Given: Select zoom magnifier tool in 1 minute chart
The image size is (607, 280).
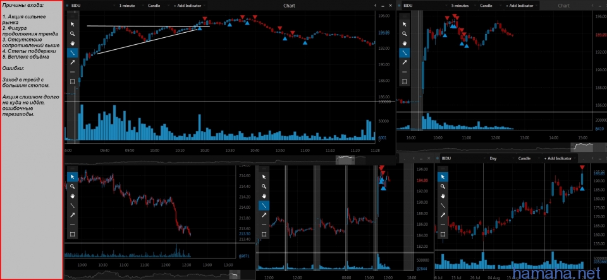Looking at the screenshot, I should 72,33.
